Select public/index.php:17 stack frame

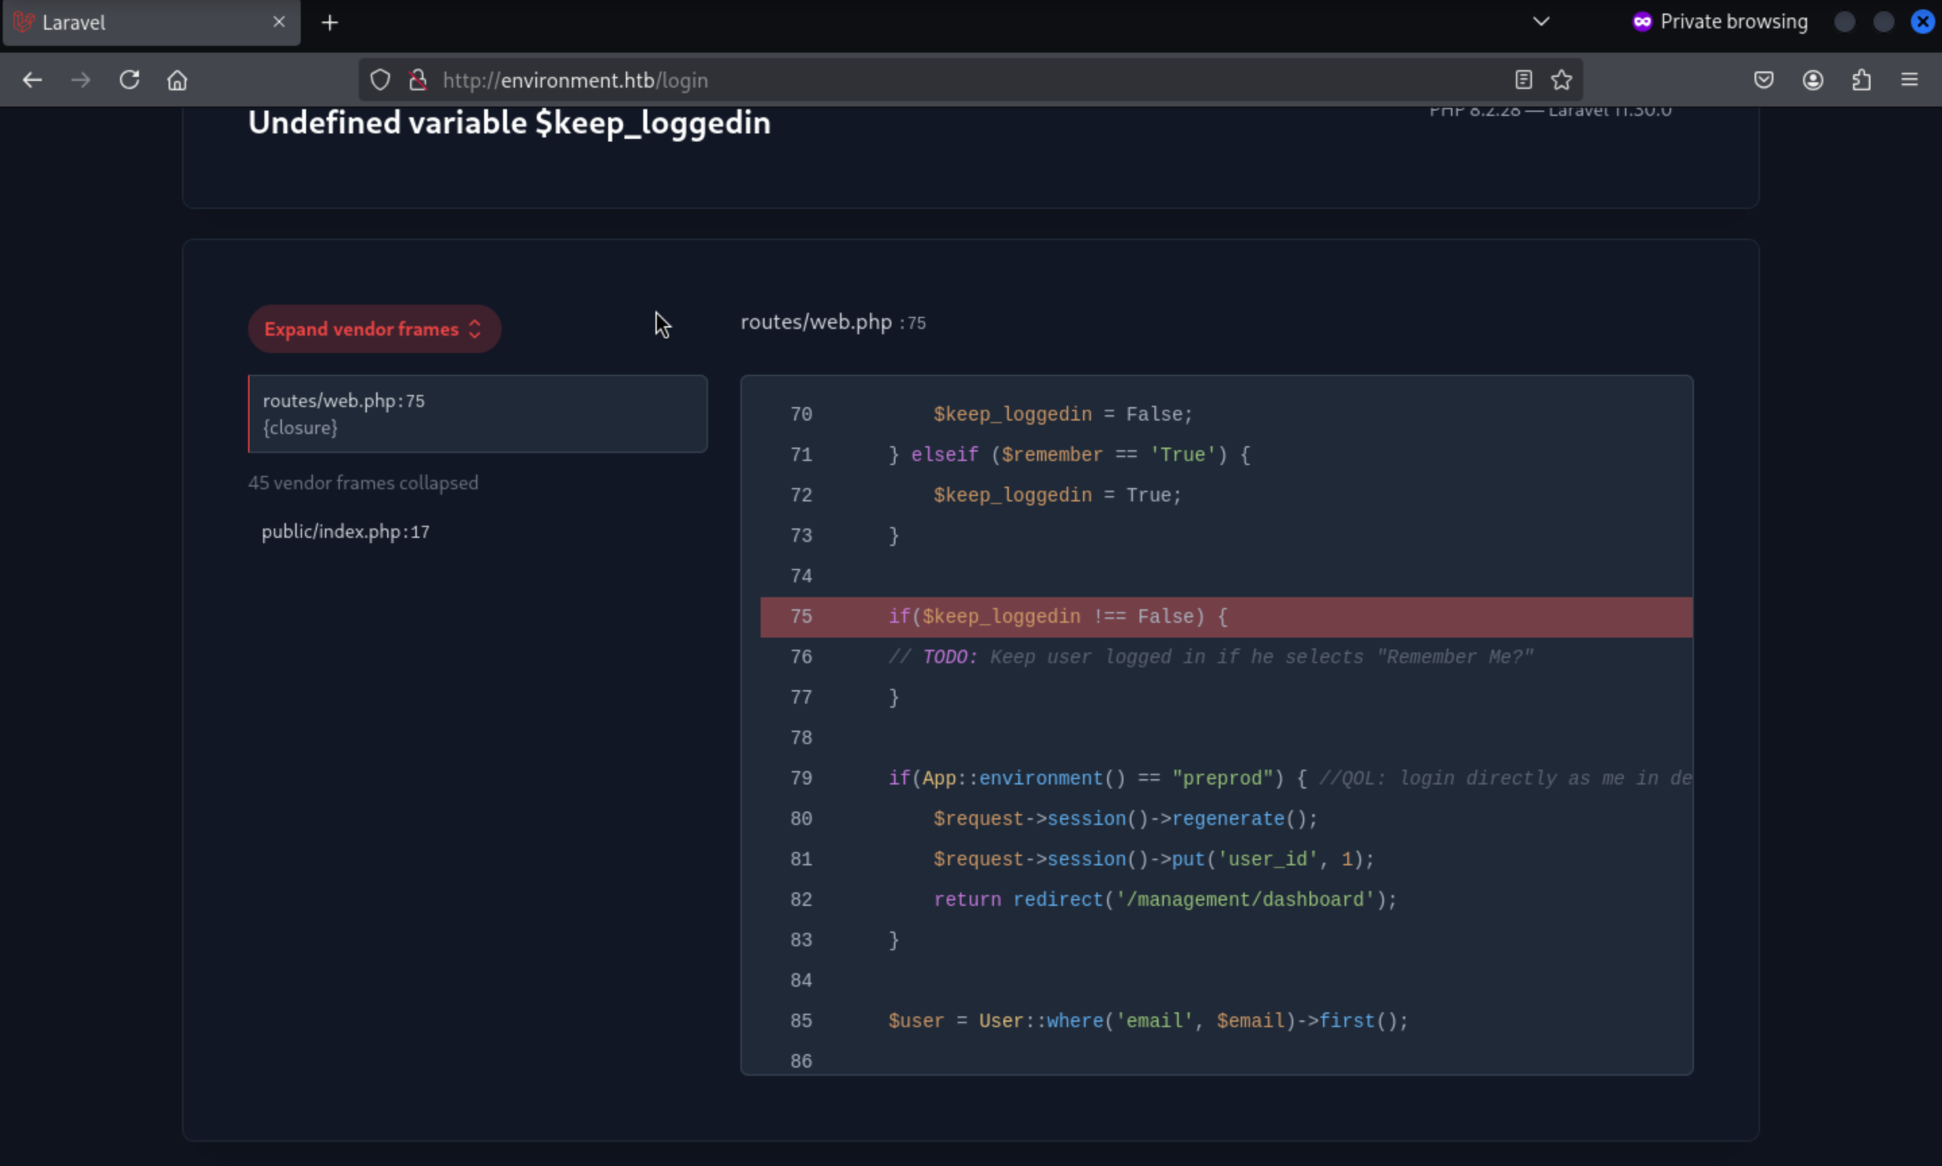pyautogui.click(x=346, y=532)
